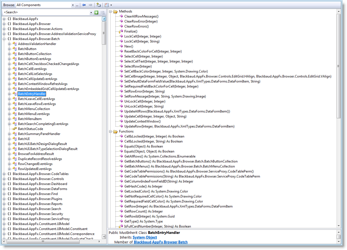The height and width of the screenshot is (250, 347).
Task: Collapse the Functions group
Action: (x=110, y=132)
